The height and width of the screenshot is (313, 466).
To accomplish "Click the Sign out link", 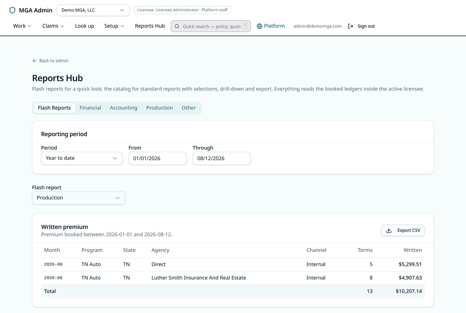I will pos(361,26).
